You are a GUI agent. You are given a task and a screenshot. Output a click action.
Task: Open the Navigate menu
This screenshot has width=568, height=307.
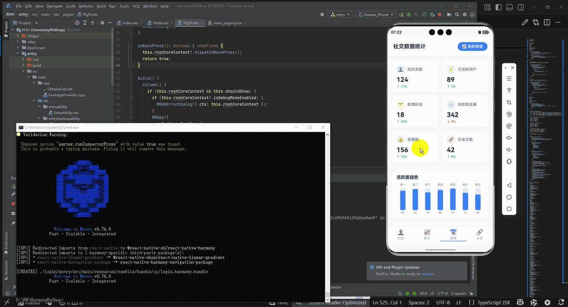pyautogui.click(x=54, y=6)
